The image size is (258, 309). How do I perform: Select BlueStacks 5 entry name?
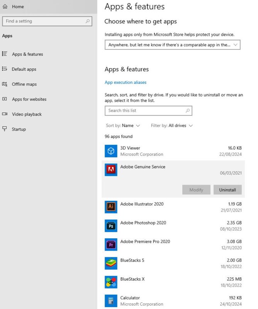[x=132, y=260]
